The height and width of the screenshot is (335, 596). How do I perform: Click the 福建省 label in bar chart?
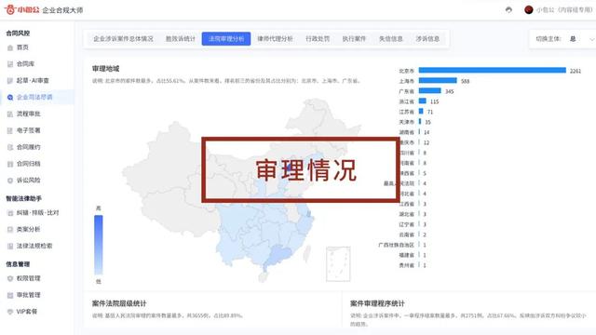[406, 255]
